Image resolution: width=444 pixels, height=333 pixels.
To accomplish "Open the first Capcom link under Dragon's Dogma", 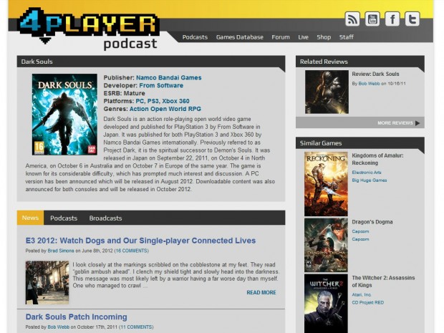I will (x=360, y=231).
